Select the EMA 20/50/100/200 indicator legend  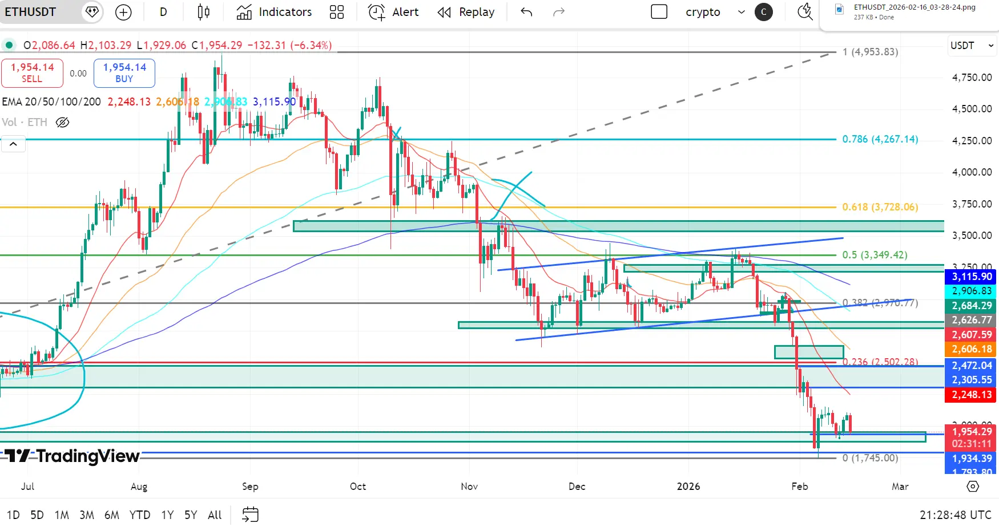(x=51, y=102)
